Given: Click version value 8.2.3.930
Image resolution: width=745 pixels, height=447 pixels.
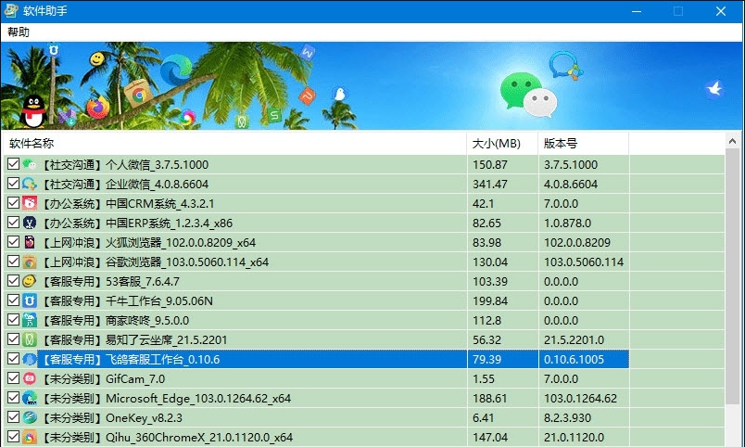Looking at the screenshot, I should (567, 418).
